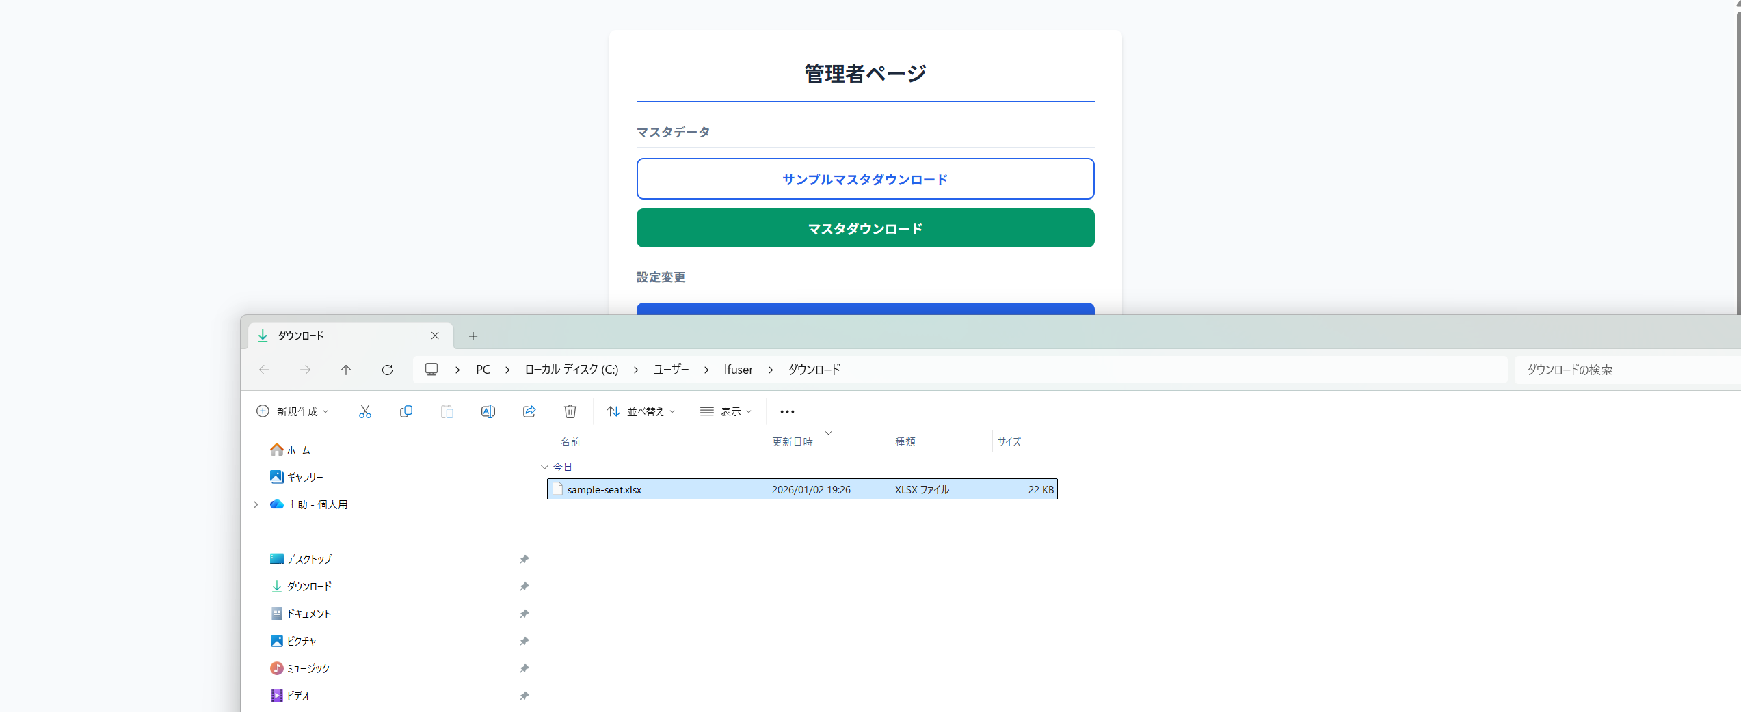This screenshot has height=712, width=1741.
Task: Click the Share icon
Action: [x=529, y=411]
